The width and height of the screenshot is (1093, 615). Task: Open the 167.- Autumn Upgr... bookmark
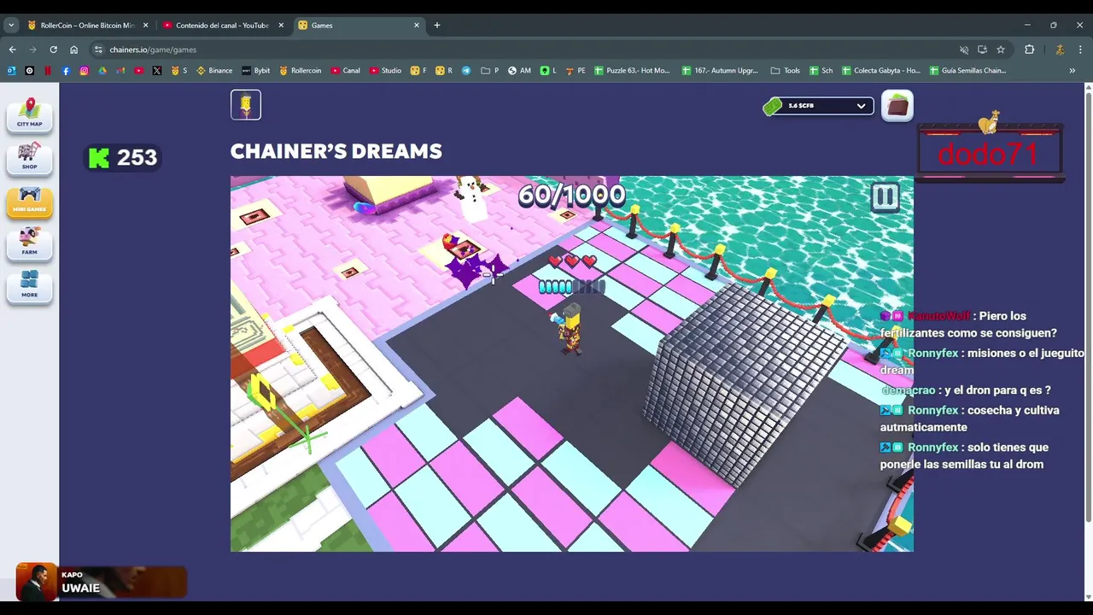click(721, 71)
